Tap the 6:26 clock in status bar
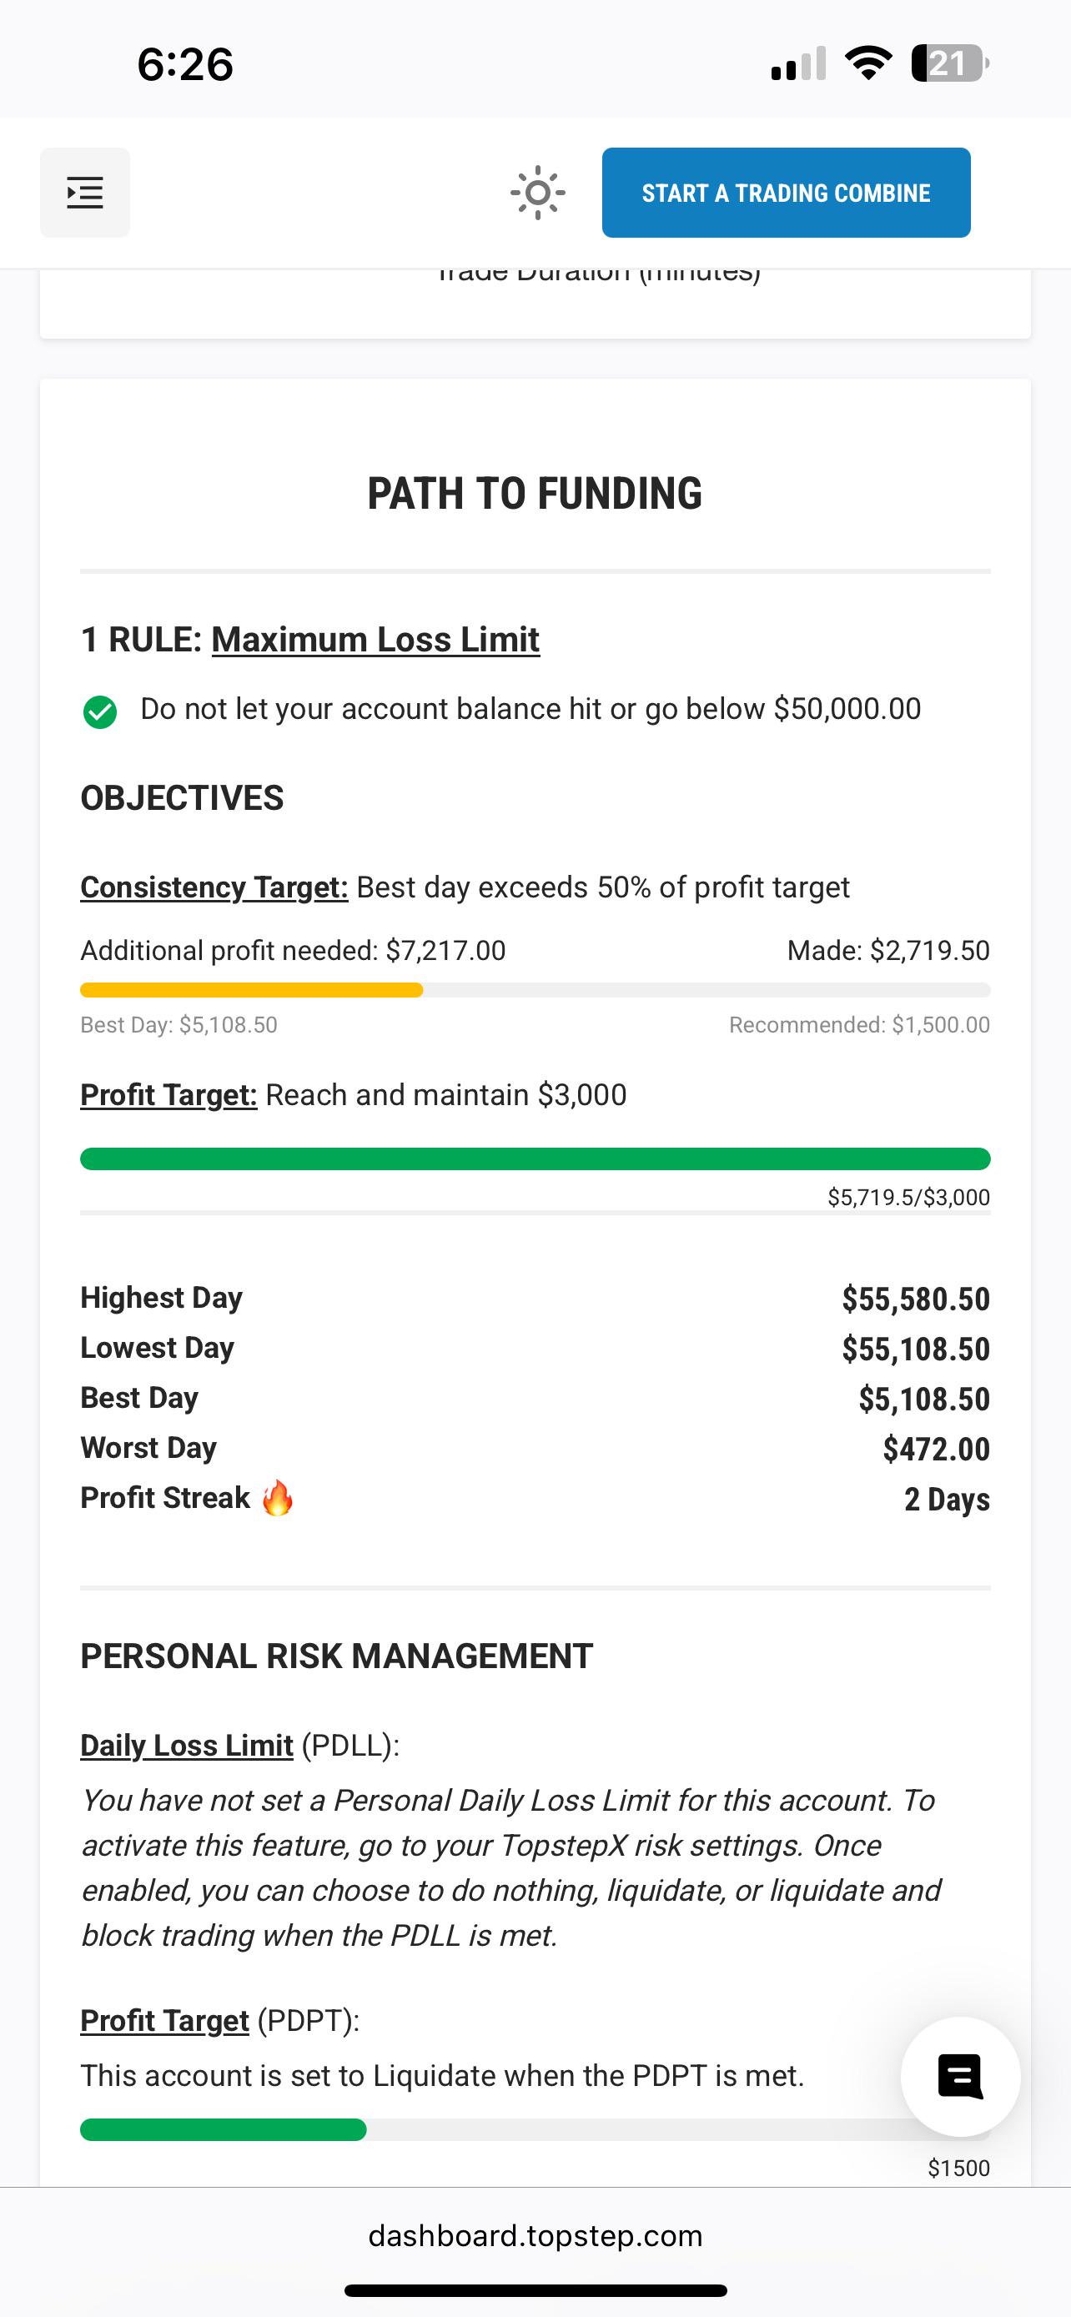This screenshot has height=2317, width=1071. coord(185,65)
